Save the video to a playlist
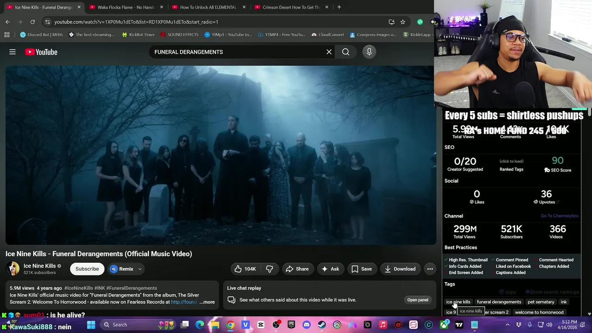This screenshot has width=592, height=333. [x=362, y=269]
